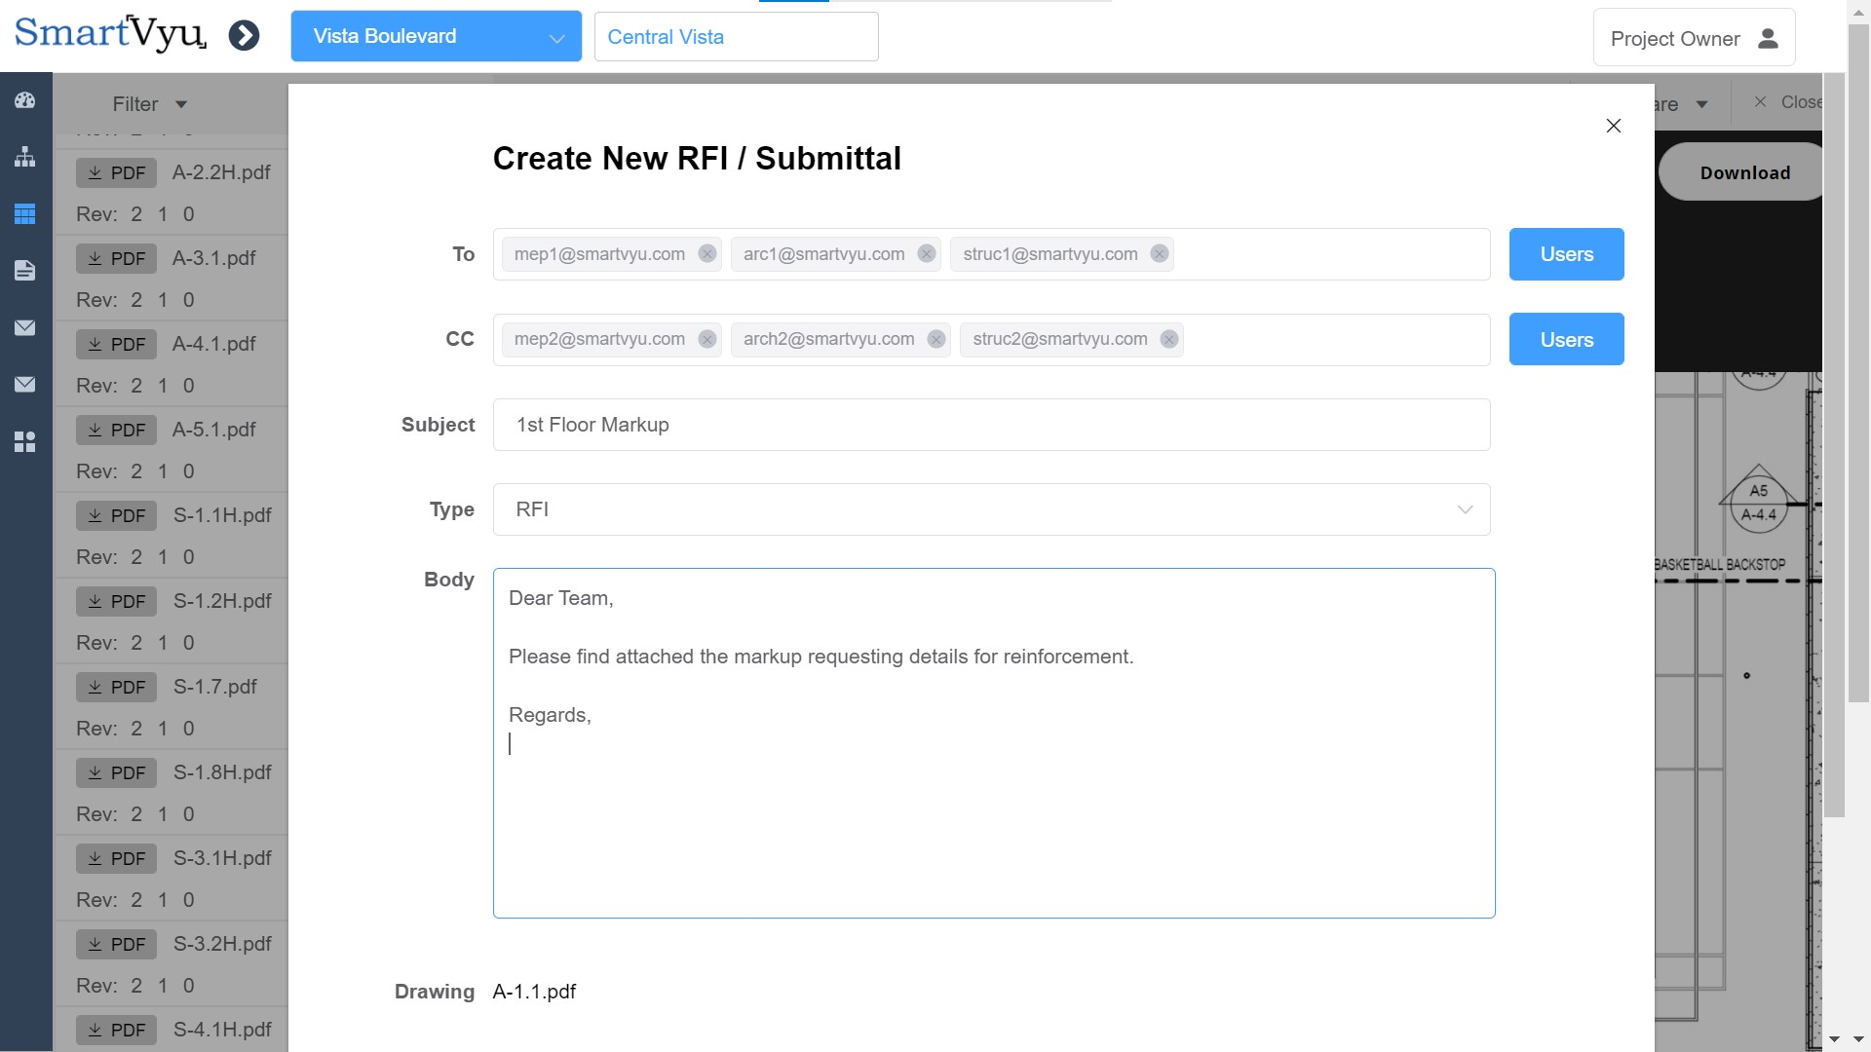Screen dimensions: 1871x1052
Task: Click the page vertical scrollbar
Action: [x=1859, y=363]
